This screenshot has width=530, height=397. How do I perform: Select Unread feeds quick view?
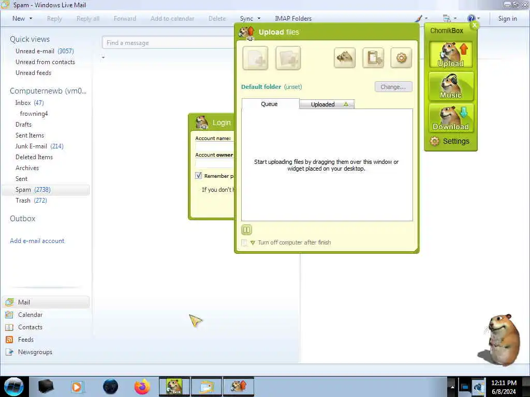pos(34,72)
